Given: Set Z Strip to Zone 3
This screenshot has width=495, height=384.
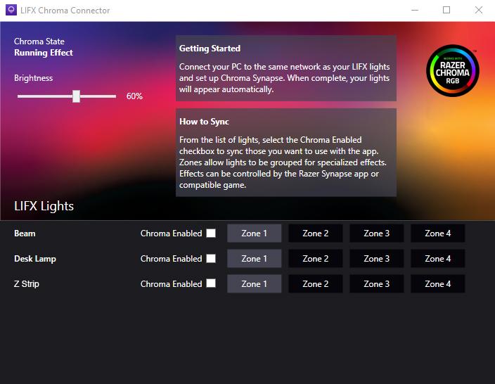Looking at the screenshot, I should (377, 284).
